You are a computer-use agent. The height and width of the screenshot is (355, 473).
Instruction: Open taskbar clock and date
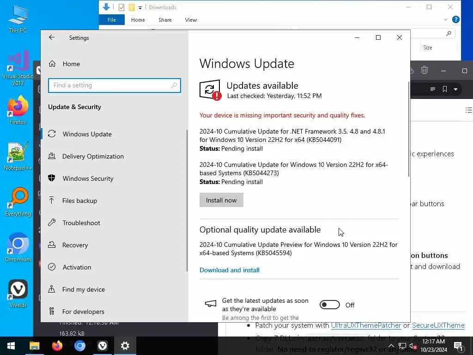tap(433, 346)
